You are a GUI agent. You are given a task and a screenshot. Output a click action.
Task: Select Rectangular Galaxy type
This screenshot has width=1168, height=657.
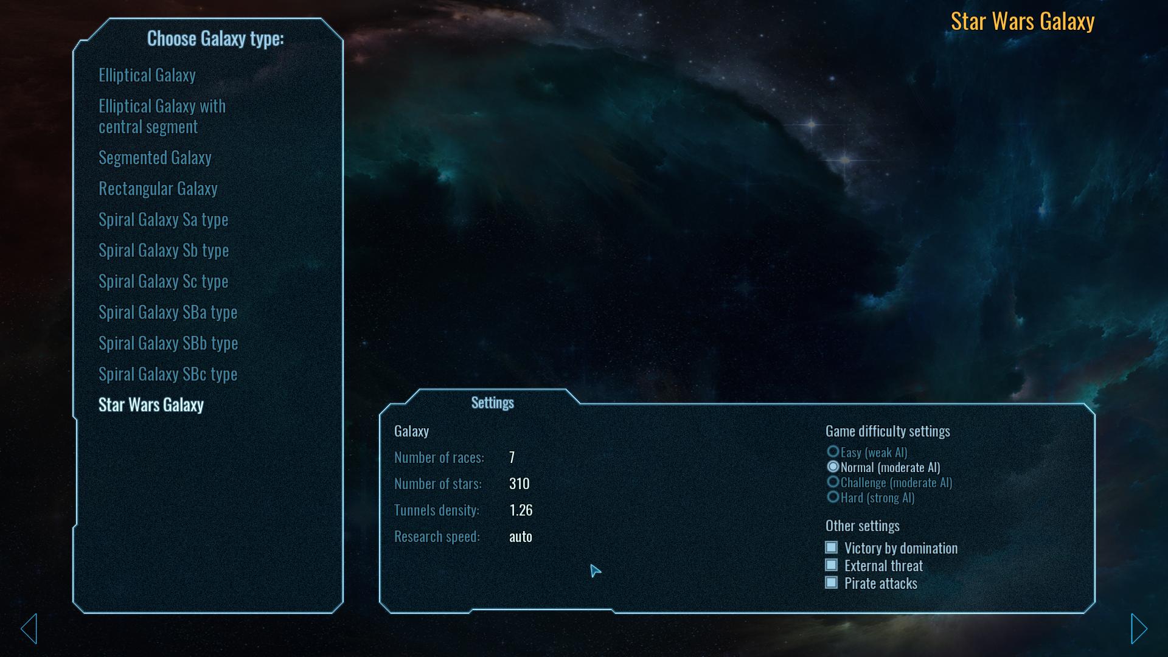(x=157, y=187)
